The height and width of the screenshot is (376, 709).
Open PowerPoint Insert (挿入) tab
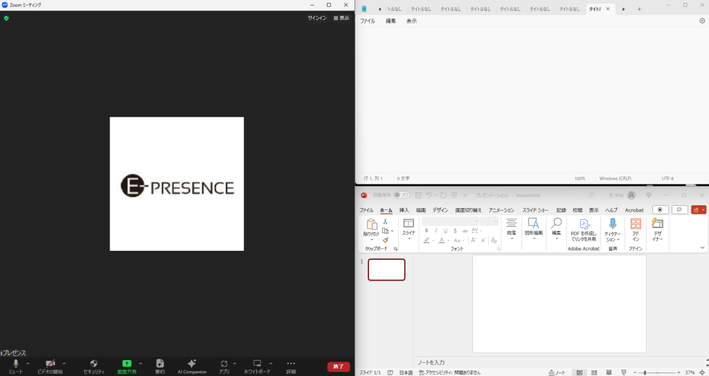pyautogui.click(x=404, y=210)
